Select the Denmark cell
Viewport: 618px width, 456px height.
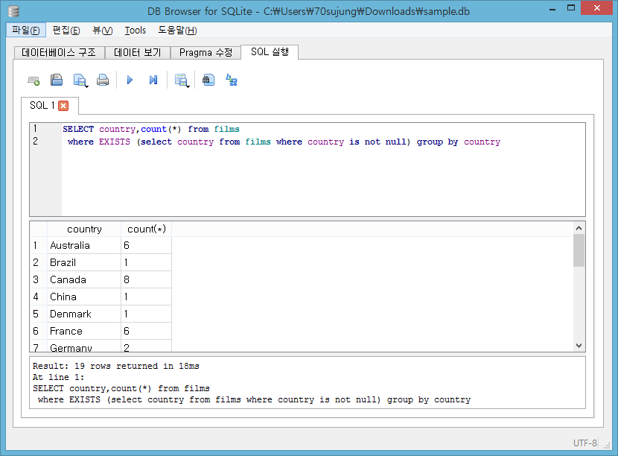pyautogui.click(x=84, y=314)
